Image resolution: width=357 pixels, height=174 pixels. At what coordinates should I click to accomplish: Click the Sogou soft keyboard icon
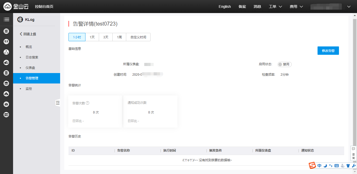tap(337, 165)
